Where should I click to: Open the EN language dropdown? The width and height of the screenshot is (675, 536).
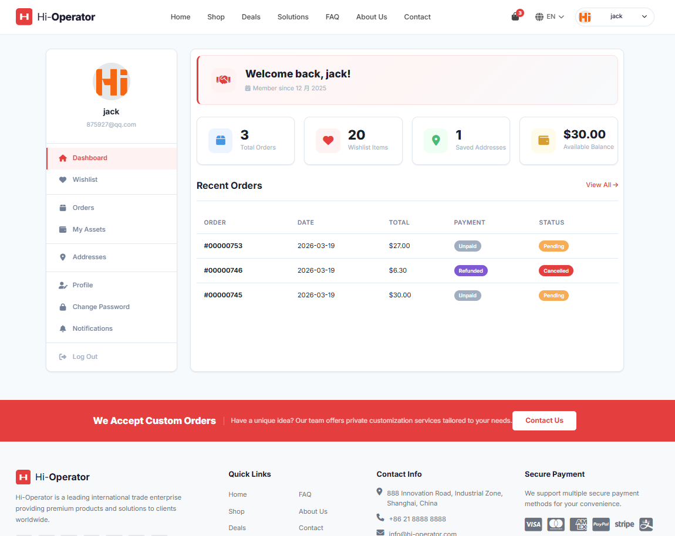coord(549,17)
